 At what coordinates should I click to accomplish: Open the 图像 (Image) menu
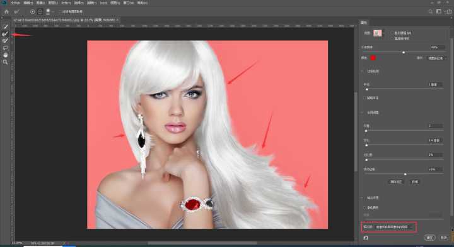point(41,3)
